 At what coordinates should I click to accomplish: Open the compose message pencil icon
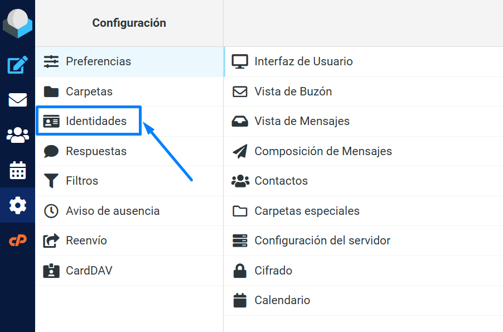(17, 65)
